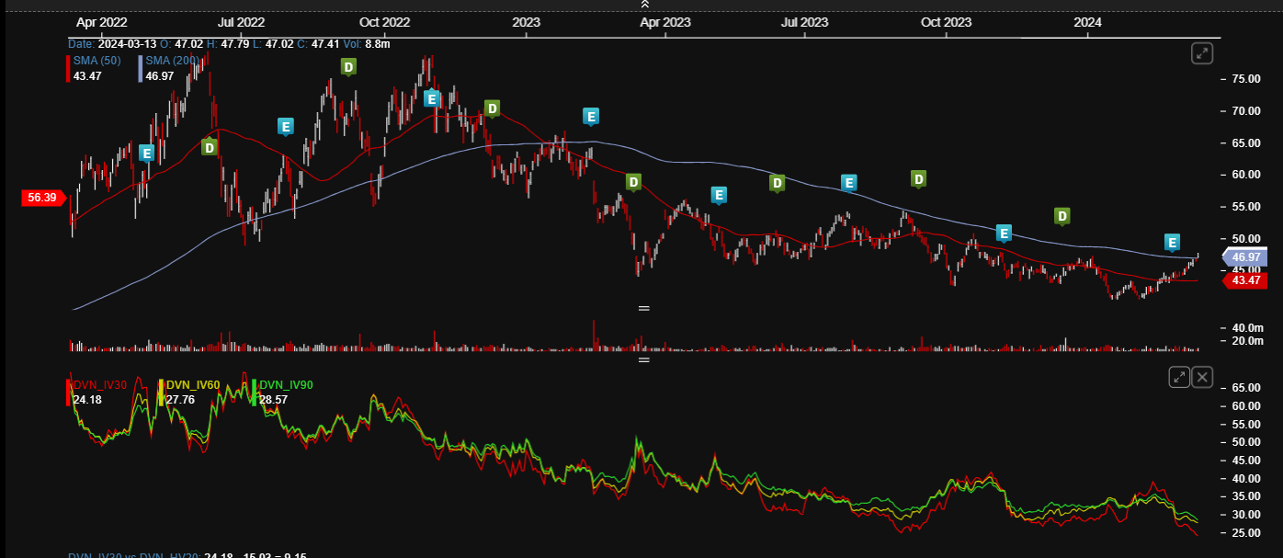Screen dimensions: 1283x558
Task: Collapse the top panel using double chevron
Action: pyautogui.click(x=645, y=5)
